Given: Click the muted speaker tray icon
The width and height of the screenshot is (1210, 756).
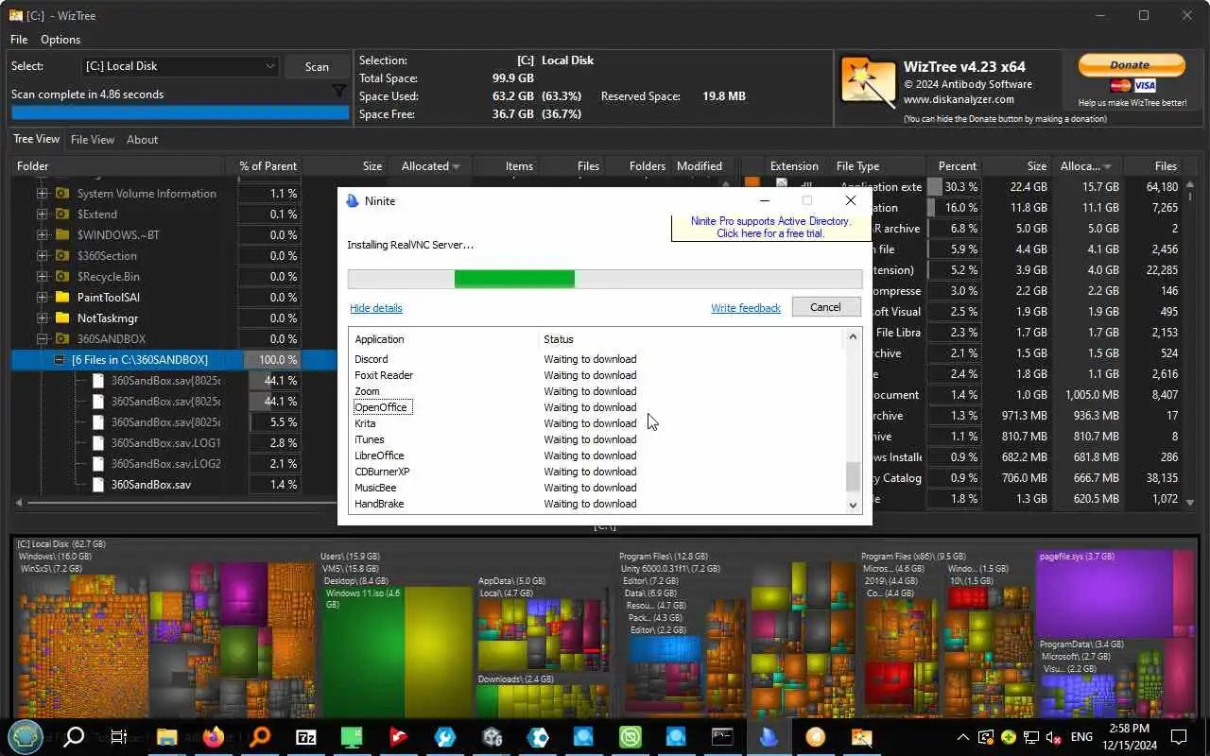Looking at the screenshot, I should 1052,737.
